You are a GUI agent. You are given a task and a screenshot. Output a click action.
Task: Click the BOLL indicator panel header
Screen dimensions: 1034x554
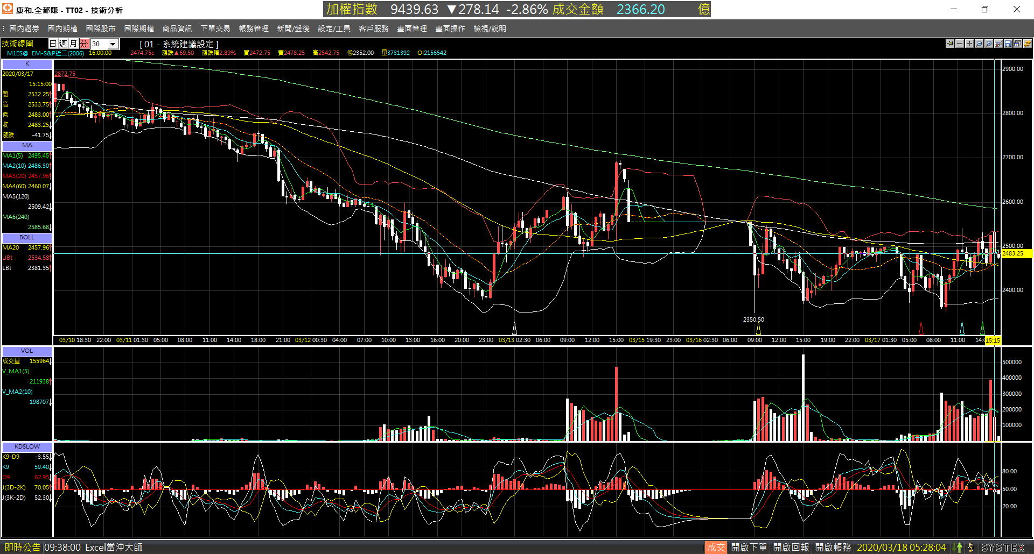coord(27,237)
